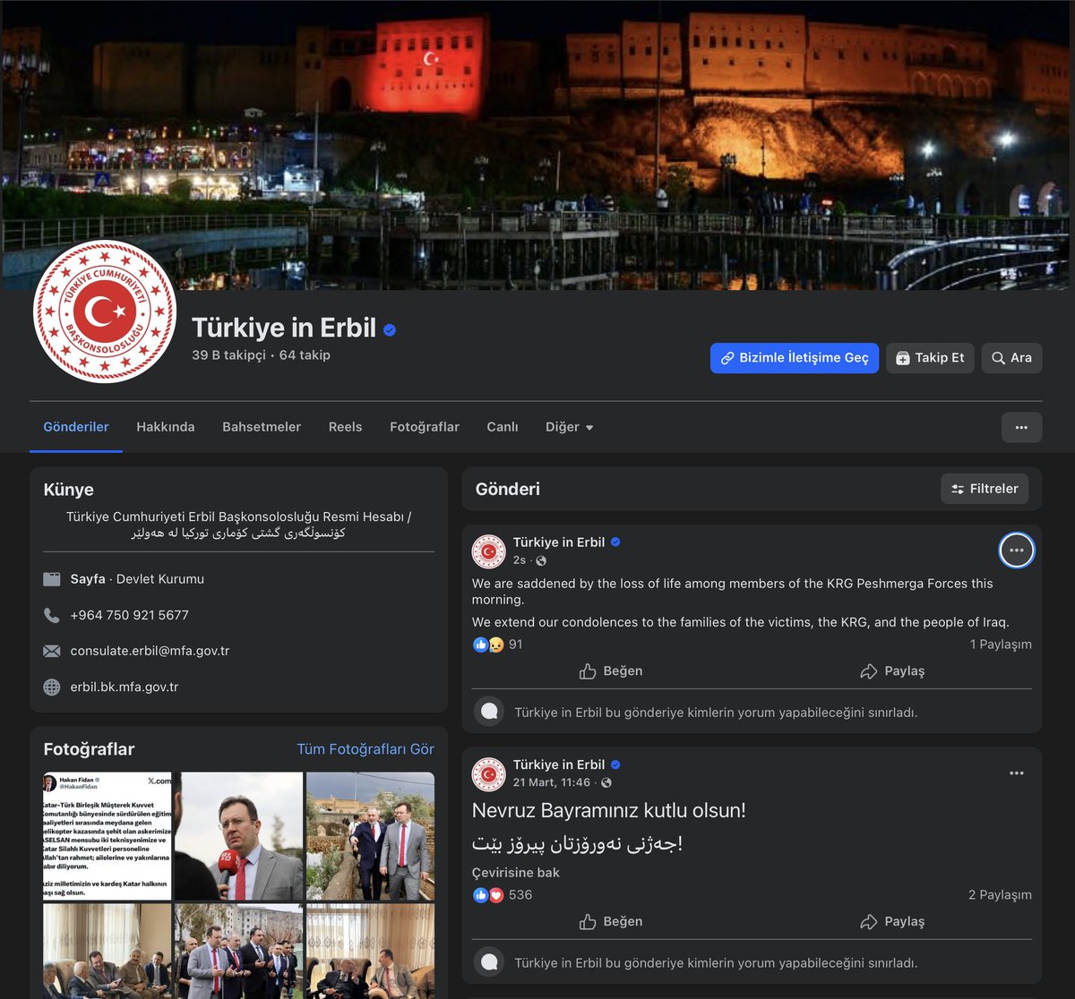The height and width of the screenshot is (999, 1075).
Task: Click the Ara search icon
Action: point(997,357)
